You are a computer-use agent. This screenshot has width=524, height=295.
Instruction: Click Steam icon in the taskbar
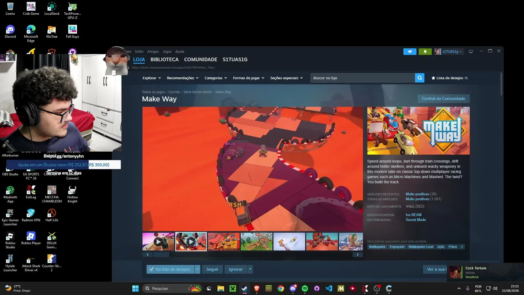click(x=244, y=288)
